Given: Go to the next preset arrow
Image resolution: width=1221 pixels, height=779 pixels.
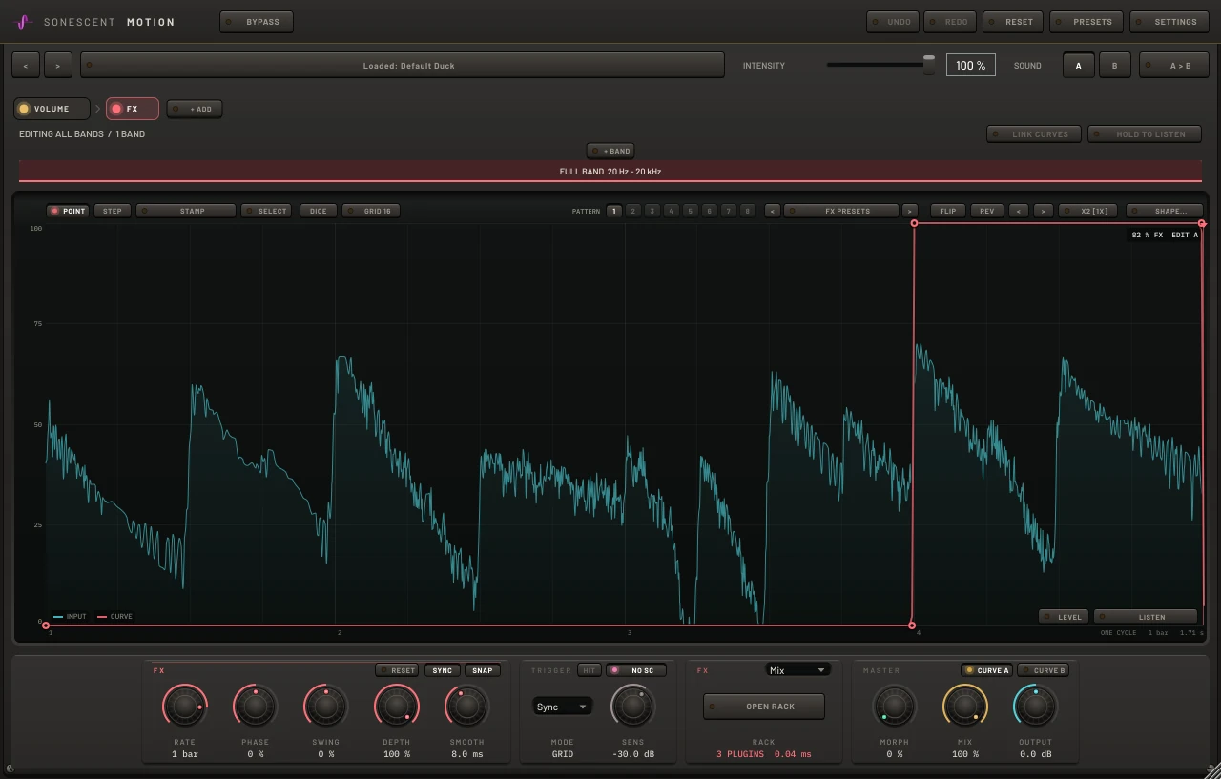Looking at the screenshot, I should click(x=58, y=66).
